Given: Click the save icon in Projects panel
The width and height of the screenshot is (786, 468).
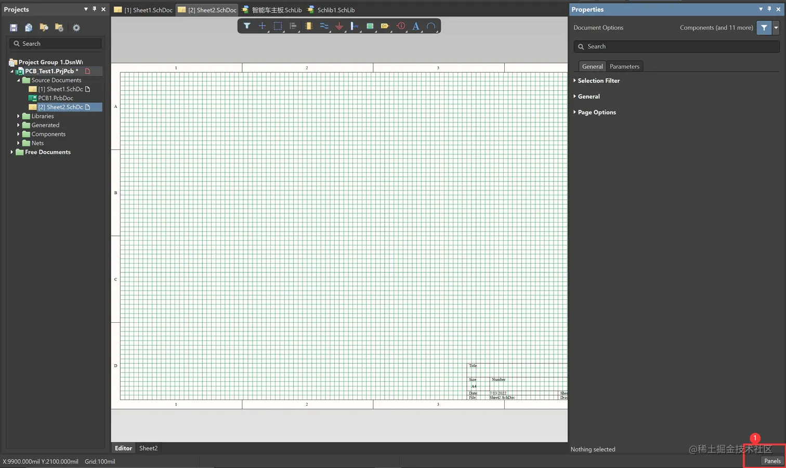Looking at the screenshot, I should coord(14,27).
